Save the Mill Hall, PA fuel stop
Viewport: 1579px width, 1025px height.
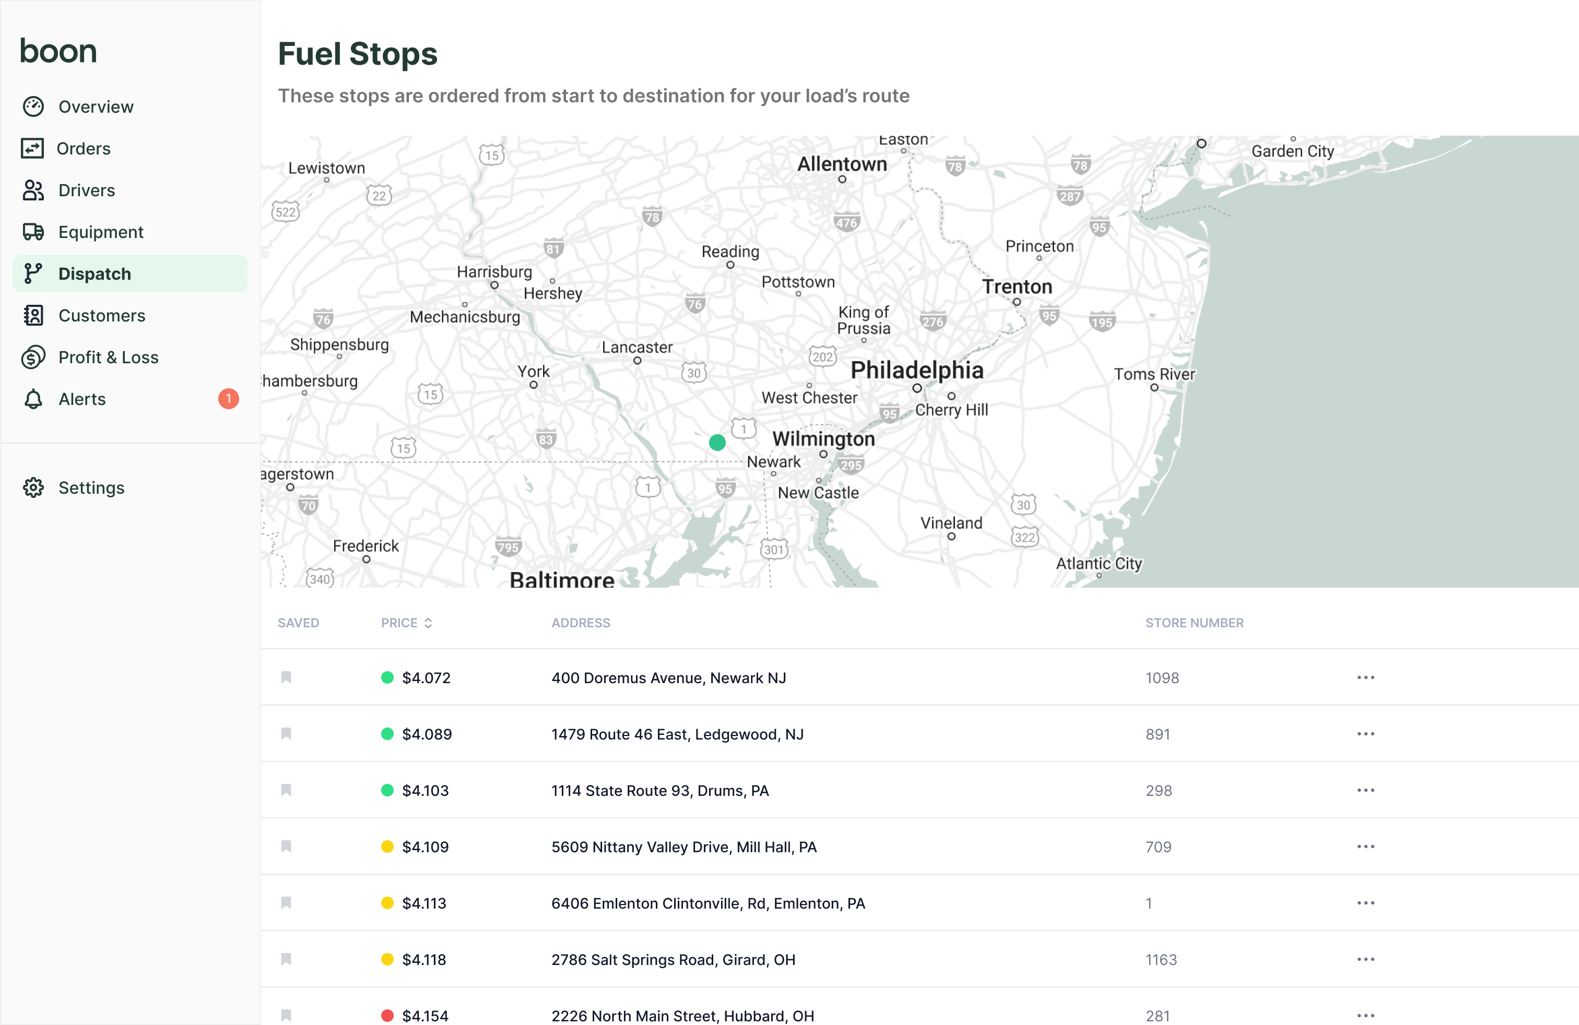[x=286, y=847]
